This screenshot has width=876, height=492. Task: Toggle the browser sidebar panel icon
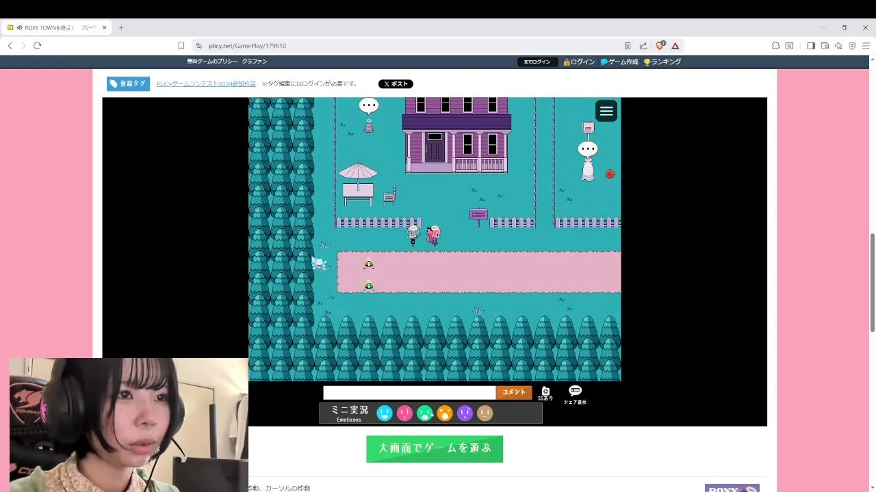tap(811, 46)
